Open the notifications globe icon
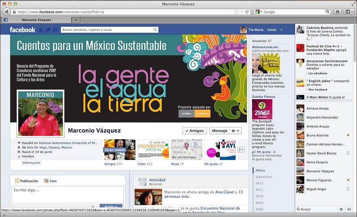357x217 pixels. (x=55, y=30)
